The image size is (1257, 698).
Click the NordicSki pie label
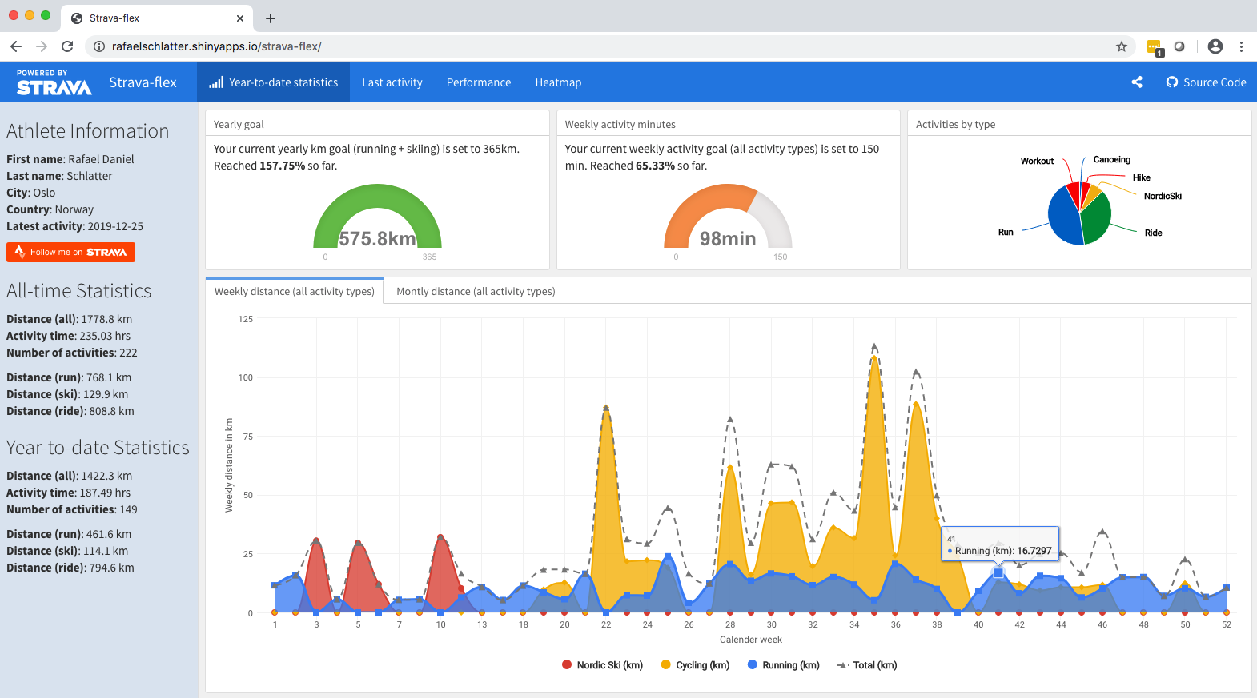(1163, 196)
